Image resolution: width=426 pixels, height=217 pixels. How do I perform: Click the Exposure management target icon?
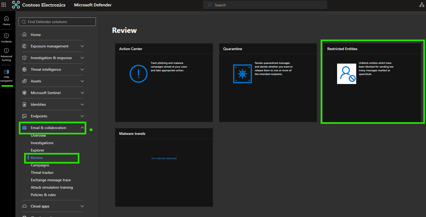click(24, 46)
